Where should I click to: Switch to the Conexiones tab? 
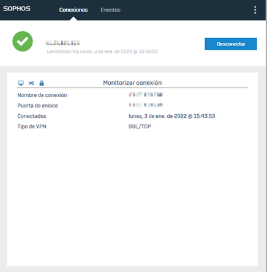coord(73,10)
